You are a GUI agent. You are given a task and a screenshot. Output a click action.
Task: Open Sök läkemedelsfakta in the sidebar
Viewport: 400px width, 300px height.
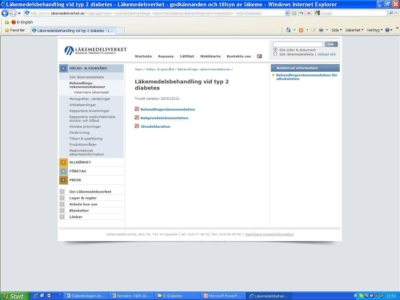pyautogui.click(x=87, y=77)
